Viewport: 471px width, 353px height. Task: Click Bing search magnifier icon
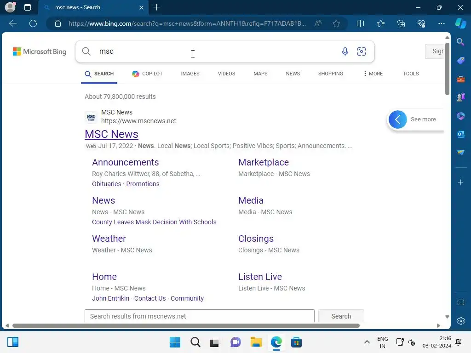[86, 51]
